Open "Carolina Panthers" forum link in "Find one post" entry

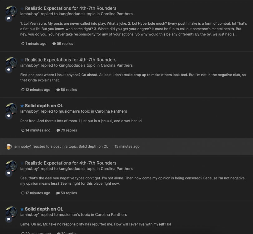click(116, 65)
